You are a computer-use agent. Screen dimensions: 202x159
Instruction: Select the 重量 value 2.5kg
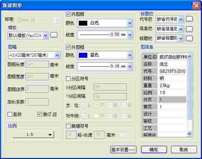(x=173, y=85)
